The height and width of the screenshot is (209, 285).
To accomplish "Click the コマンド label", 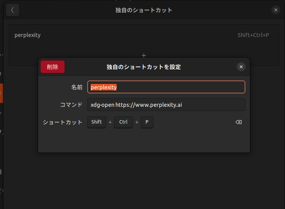I will (71, 105).
